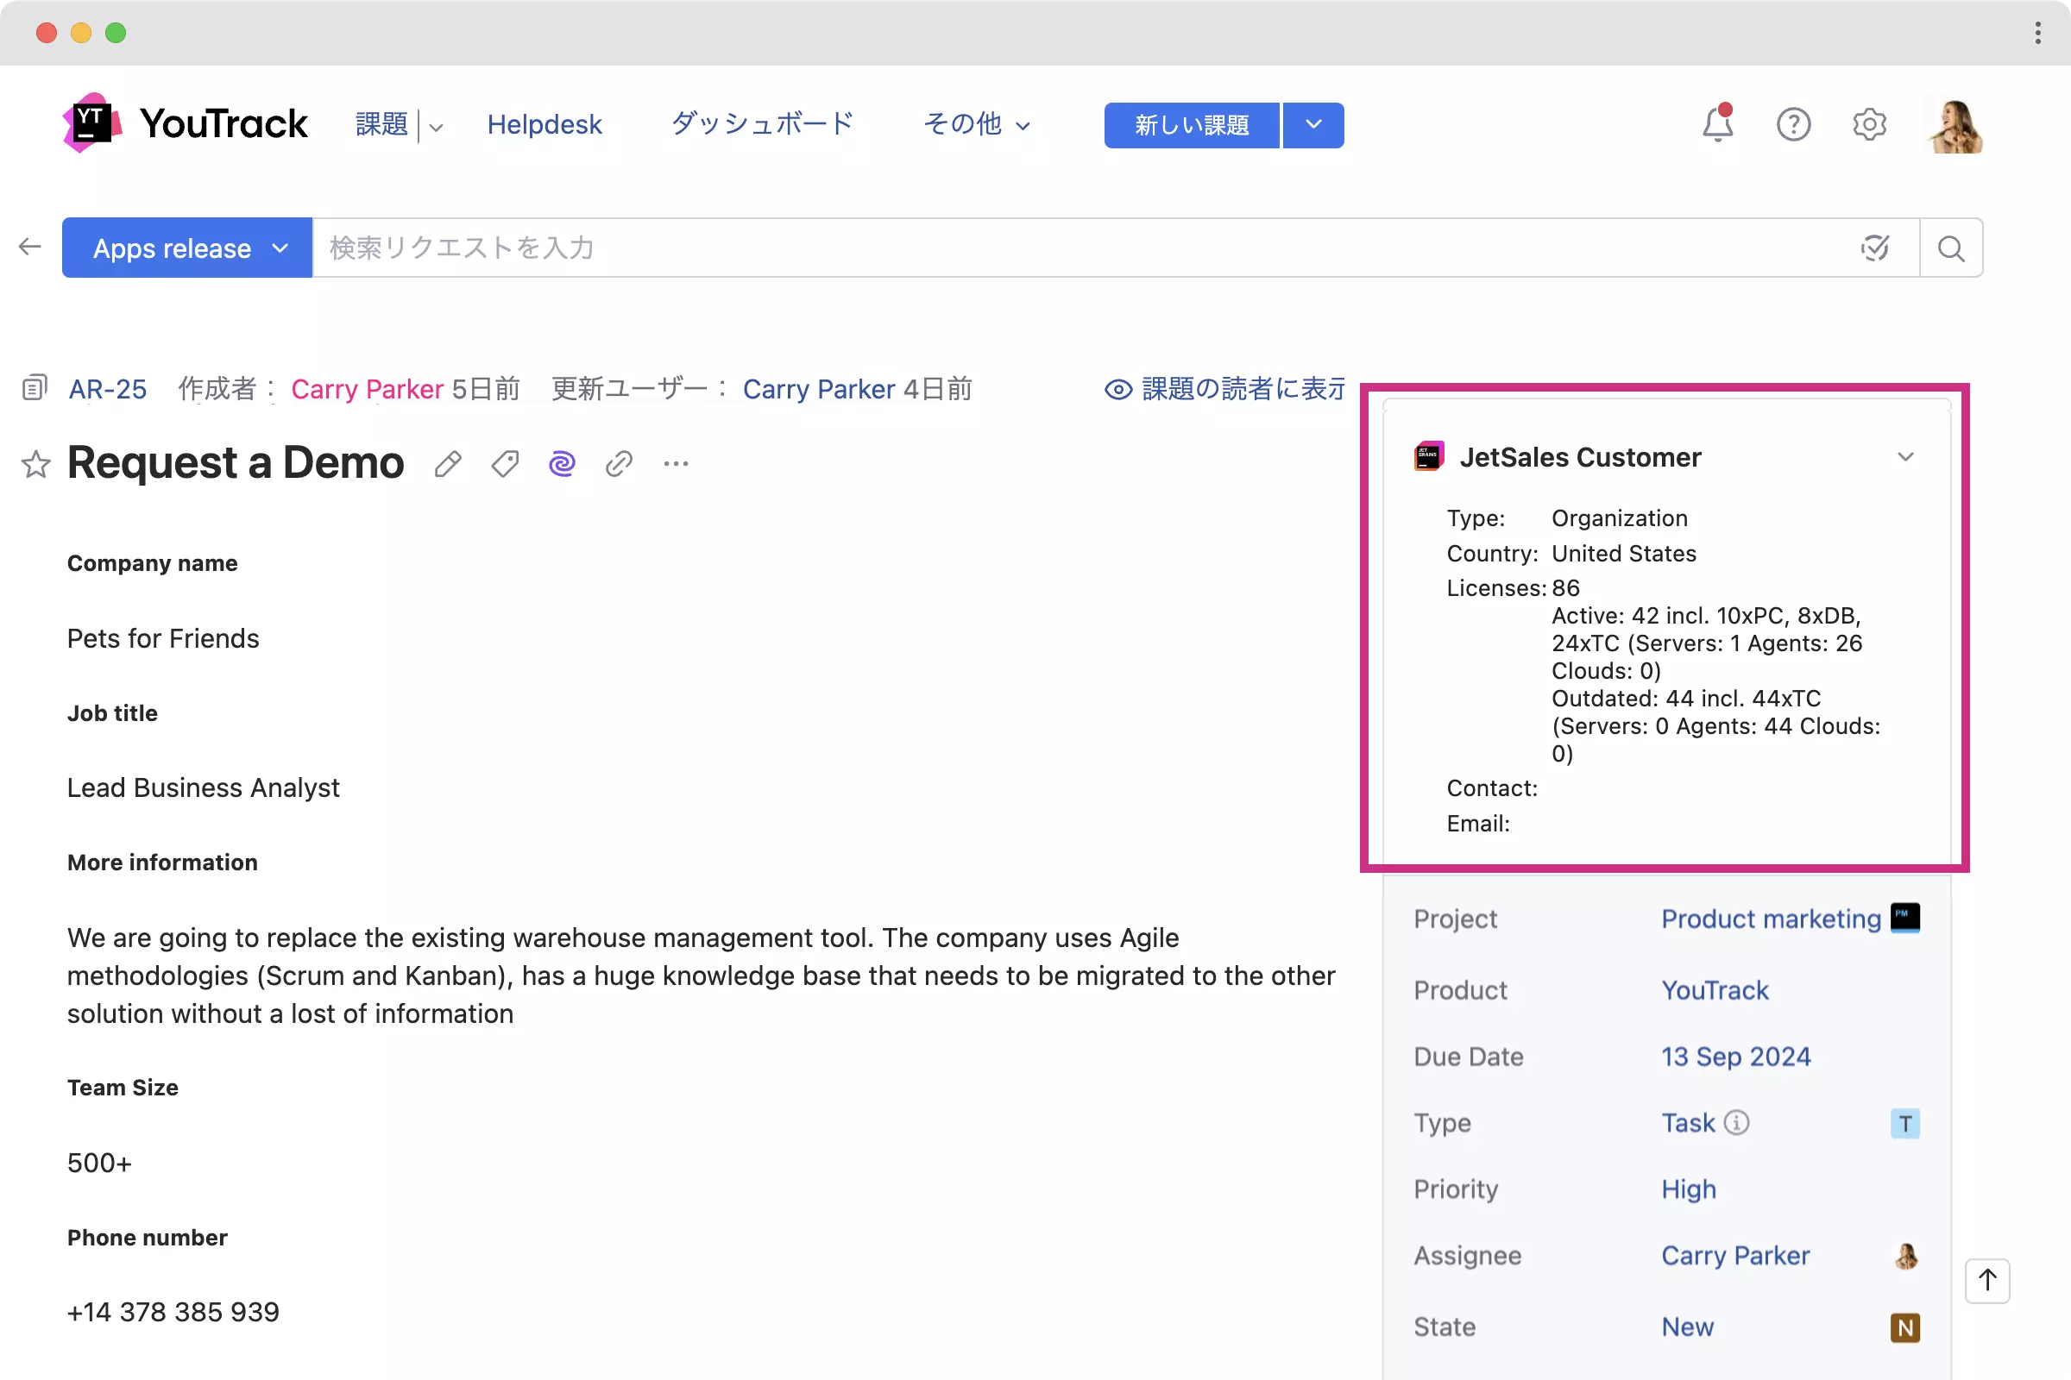Toggle the query assist checkmark icon

point(1874,248)
